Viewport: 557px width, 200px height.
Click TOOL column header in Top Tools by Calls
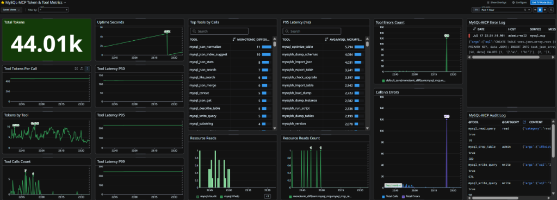coord(194,40)
